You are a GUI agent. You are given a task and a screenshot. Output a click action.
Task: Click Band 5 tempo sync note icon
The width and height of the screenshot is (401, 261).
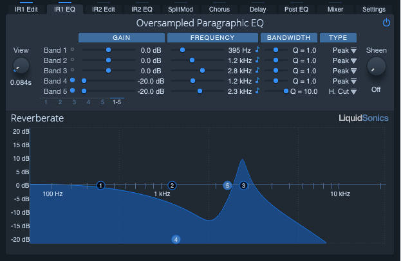pyautogui.click(x=257, y=91)
